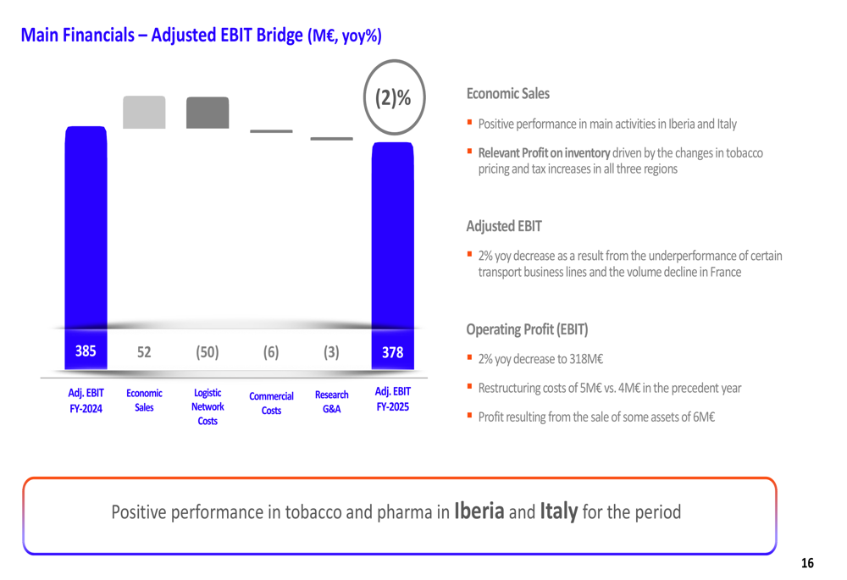Click the Adjusted EBIT section heading

(x=503, y=226)
